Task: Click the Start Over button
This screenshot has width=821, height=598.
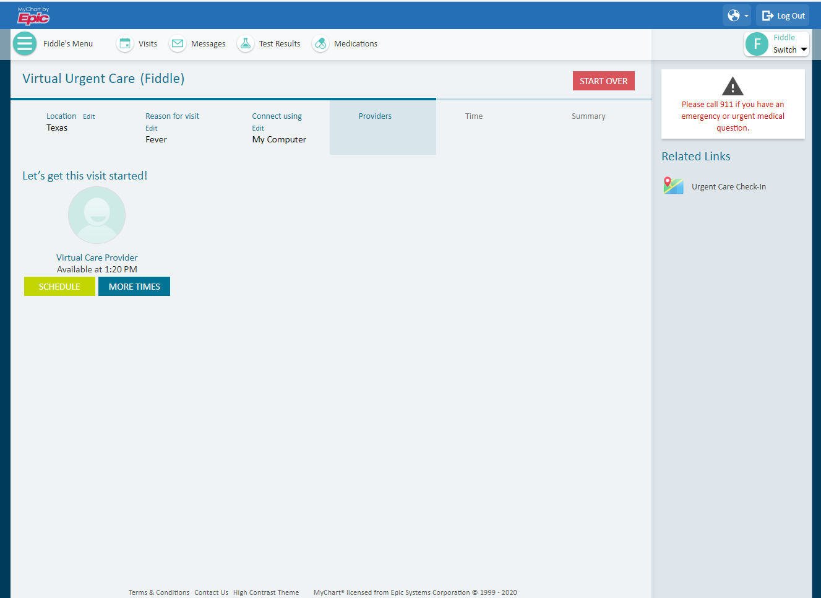Action: click(603, 81)
